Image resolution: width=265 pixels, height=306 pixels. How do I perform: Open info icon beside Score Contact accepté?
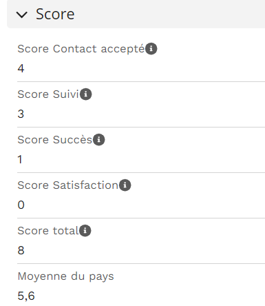pos(151,49)
